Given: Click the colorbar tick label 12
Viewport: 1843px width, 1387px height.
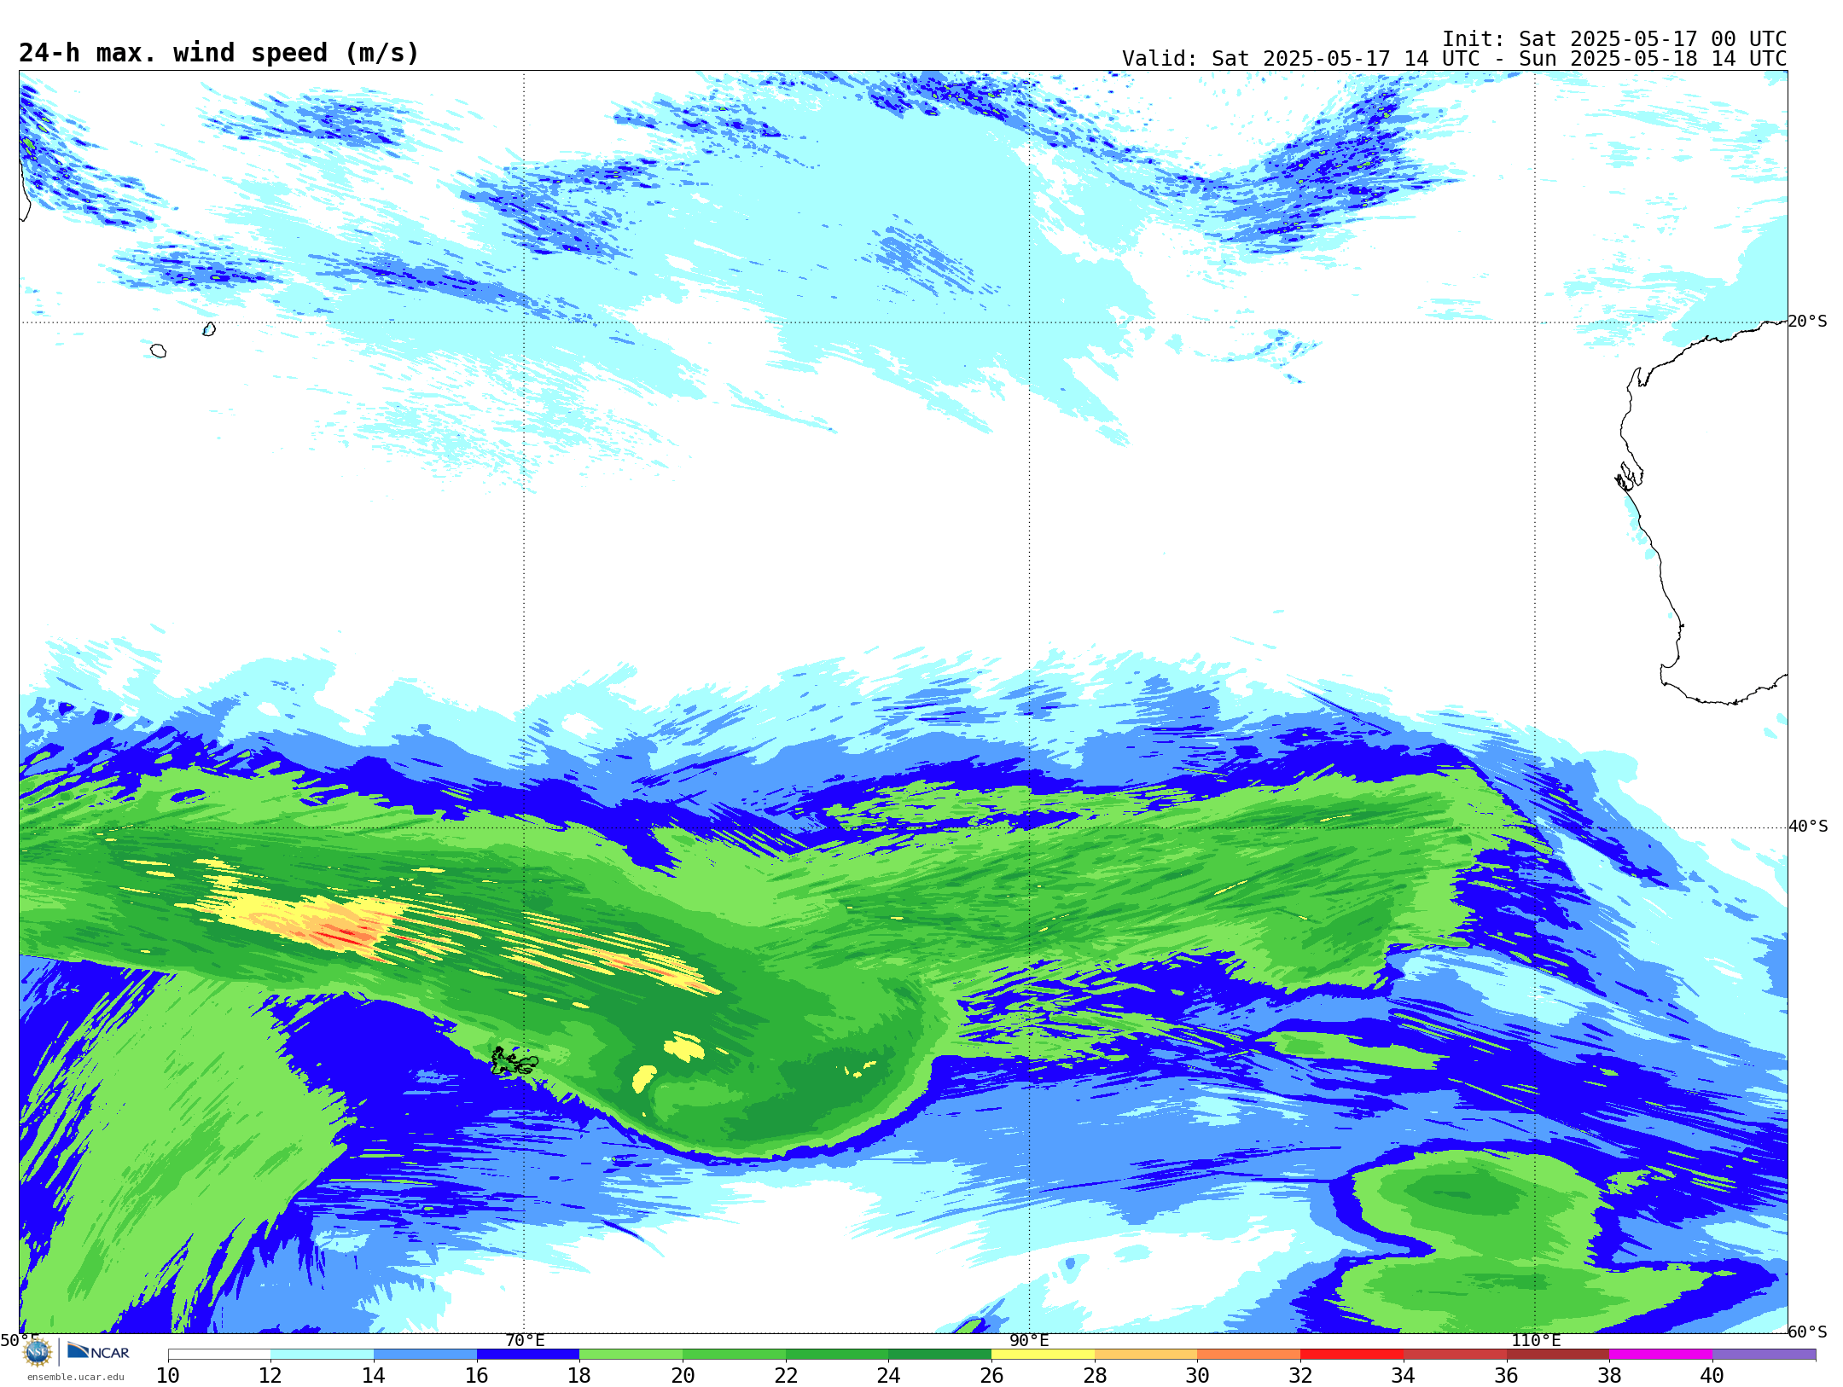Looking at the screenshot, I should coord(270,1375).
